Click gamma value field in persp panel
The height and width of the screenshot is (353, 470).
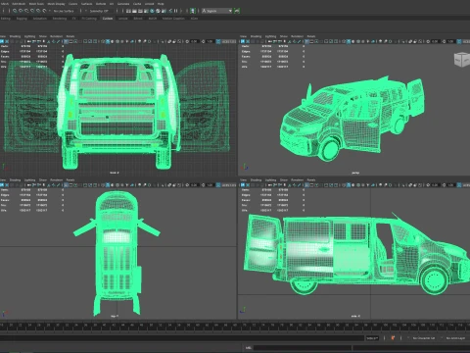(x=450, y=41)
